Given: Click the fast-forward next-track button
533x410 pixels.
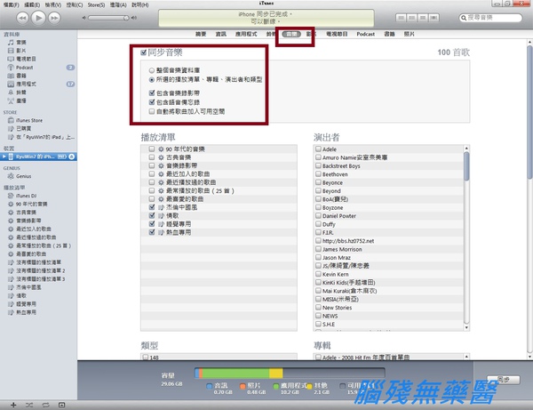Looking at the screenshot, I should pos(54,18).
